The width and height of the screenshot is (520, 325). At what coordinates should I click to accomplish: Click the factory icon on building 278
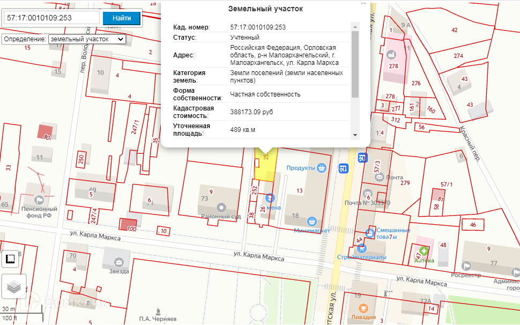pyautogui.click(x=391, y=55)
